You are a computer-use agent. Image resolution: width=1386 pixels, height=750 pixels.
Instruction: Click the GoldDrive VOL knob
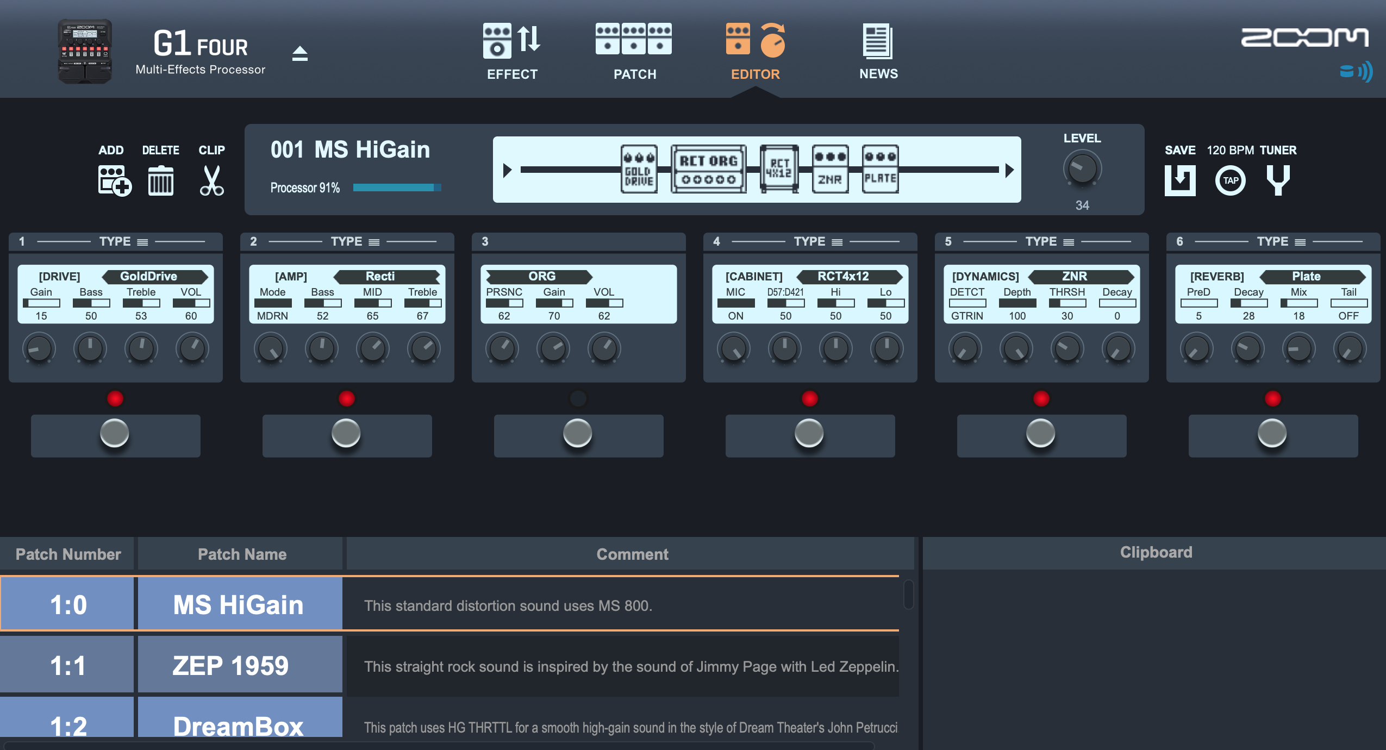(x=192, y=348)
